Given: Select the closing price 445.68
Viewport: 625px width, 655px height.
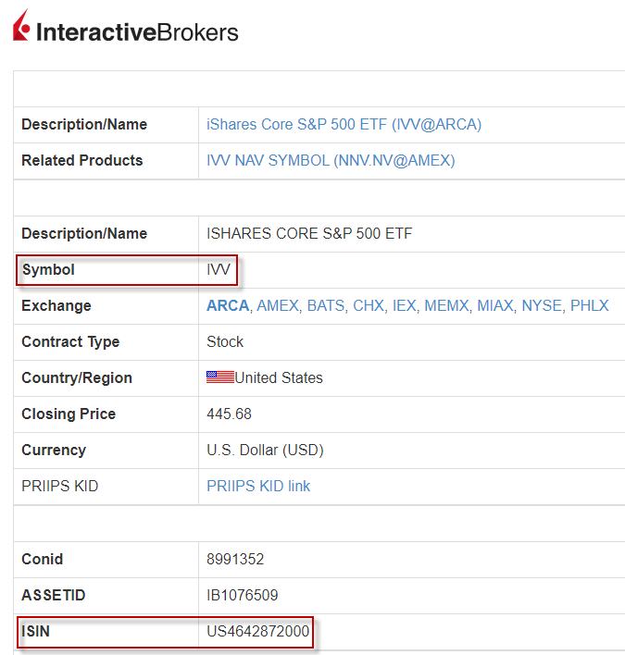Looking at the screenshot, I should tap(229, 414).
